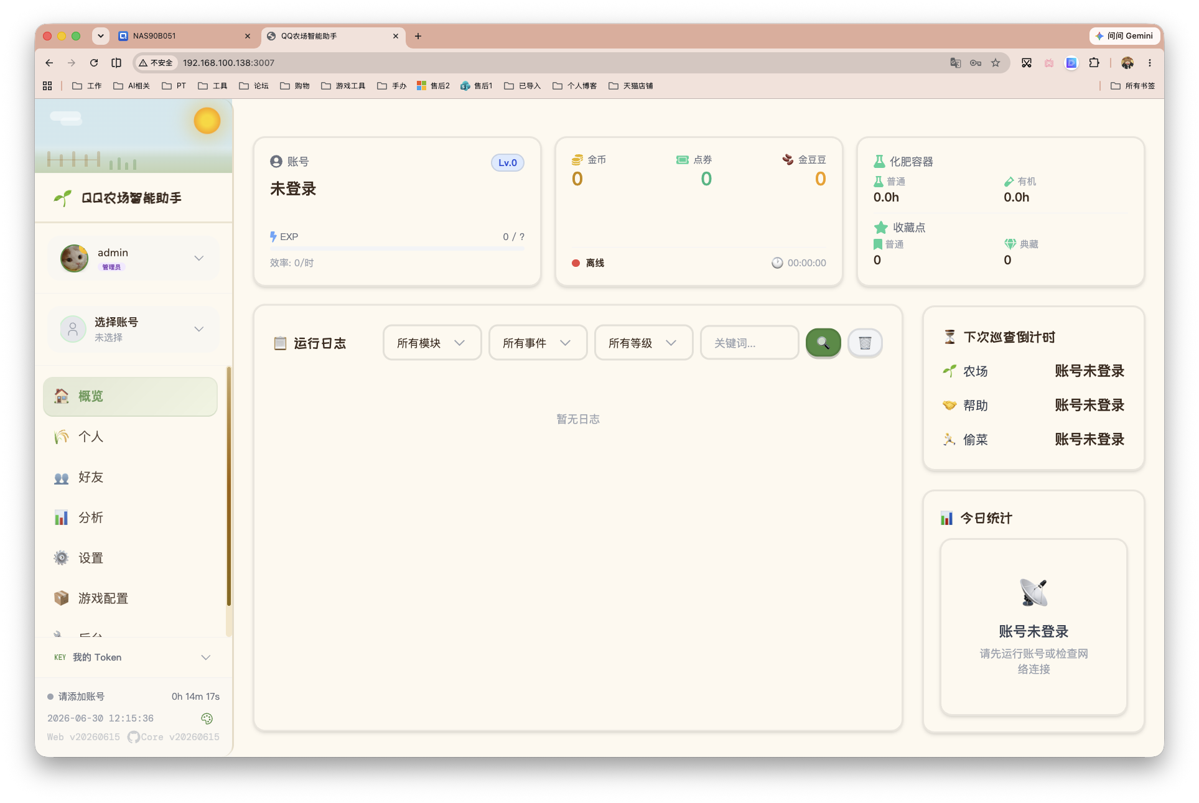Close the QQ农场智能助手 browser tab
The width and height of the screenshot is (1199, 803).
pyautogui.click(x=395, y=36)
